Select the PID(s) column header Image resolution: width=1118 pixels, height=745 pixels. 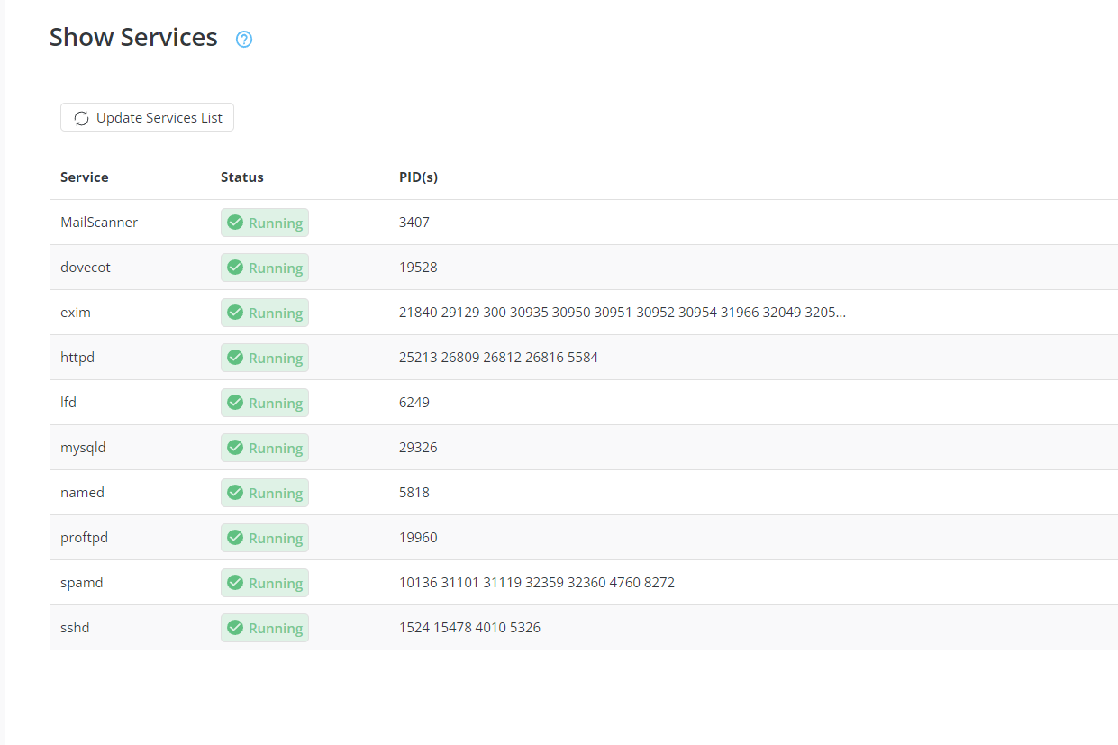[418, 177]
